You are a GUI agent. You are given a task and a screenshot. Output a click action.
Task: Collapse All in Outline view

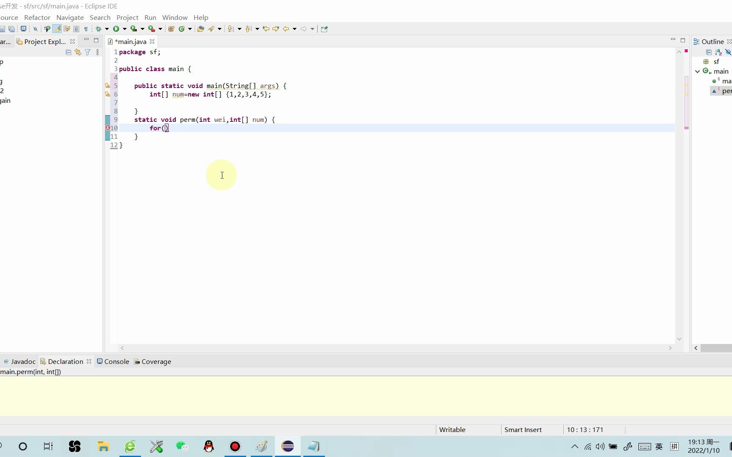tap(709, 52)
